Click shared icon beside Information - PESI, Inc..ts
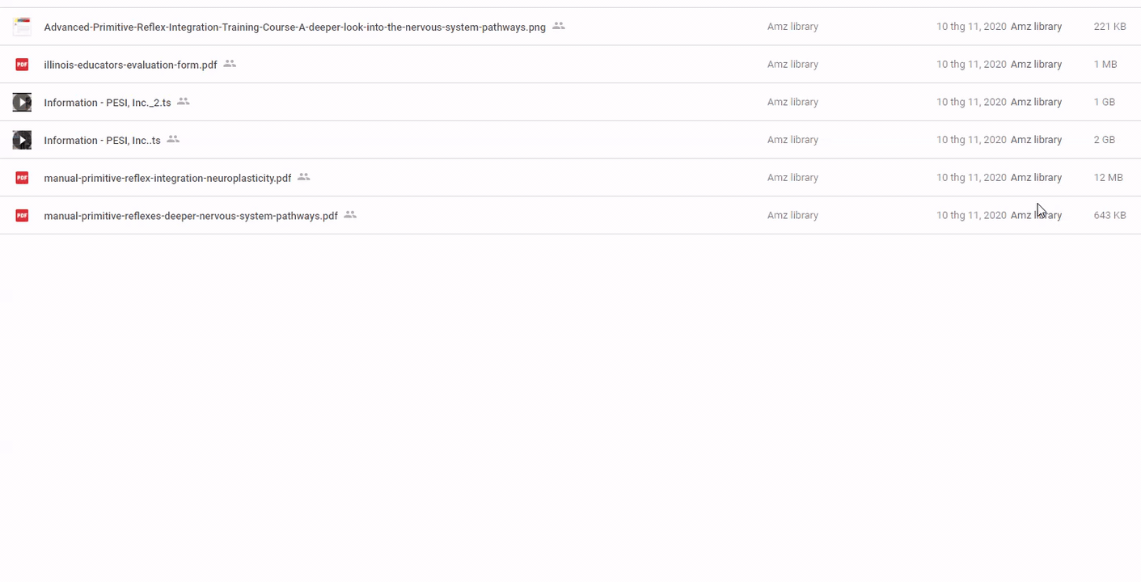Viewport: 1141px width, 582px height. (x=173, y=139)
